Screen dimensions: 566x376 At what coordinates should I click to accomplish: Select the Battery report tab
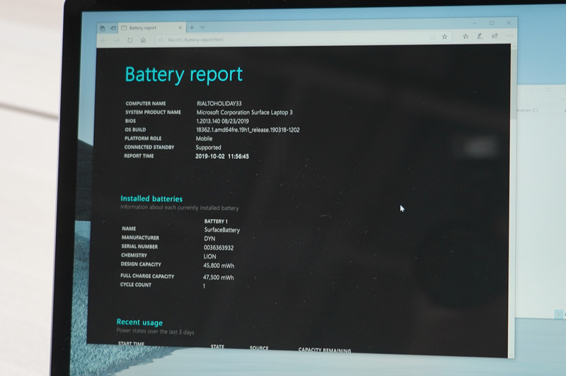pyautogui.click(x=152, y=28)
